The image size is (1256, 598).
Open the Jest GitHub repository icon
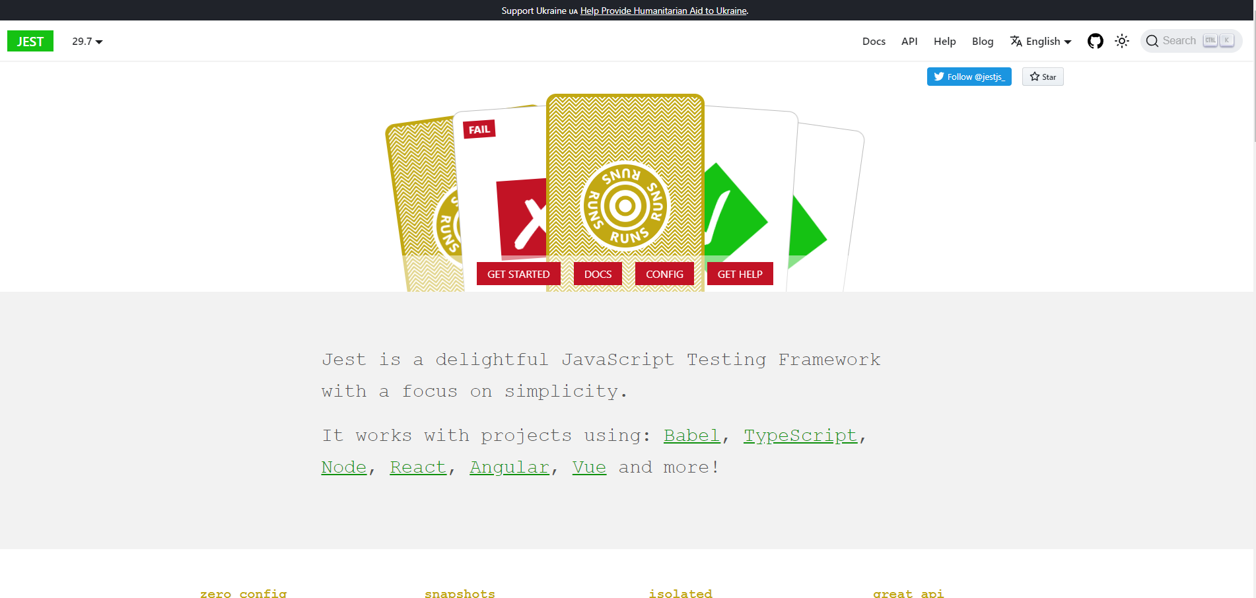[1096, 41]
